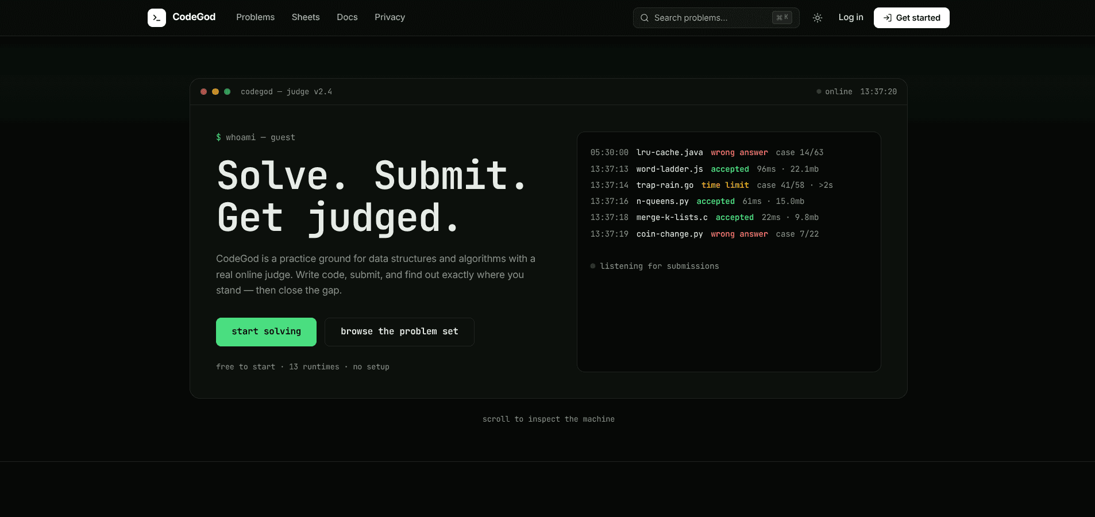Click case 7/22 result detail
This screenshot has height=517, width=1095.
tap(797, 234)
